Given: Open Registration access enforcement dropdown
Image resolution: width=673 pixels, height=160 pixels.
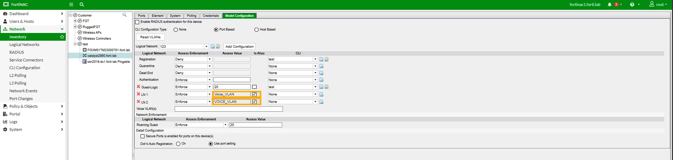Looking at the screenshot, I should (209, 59).
